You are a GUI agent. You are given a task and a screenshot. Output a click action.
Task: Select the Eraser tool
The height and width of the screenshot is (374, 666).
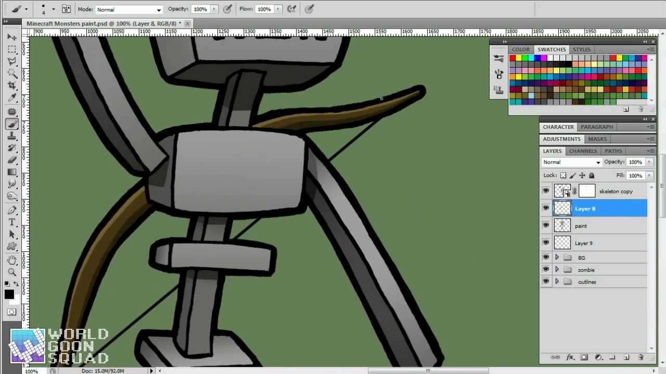tap(12, 160)
